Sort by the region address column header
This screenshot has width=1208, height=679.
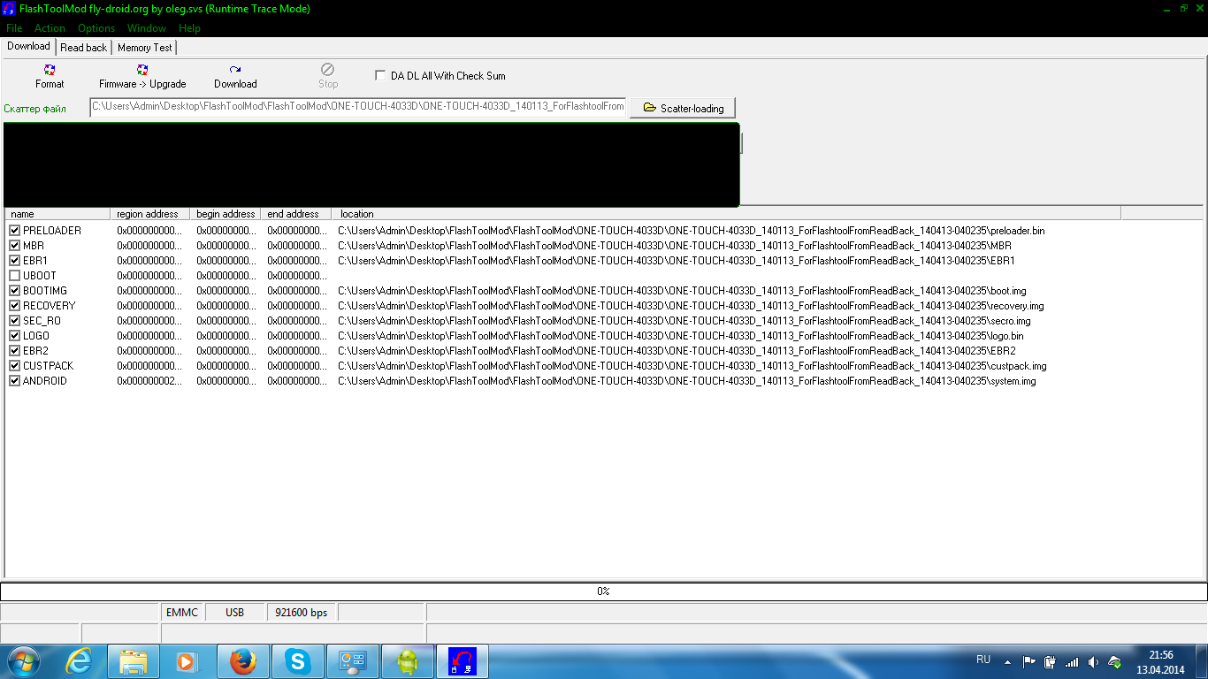(x=150, y=214)
